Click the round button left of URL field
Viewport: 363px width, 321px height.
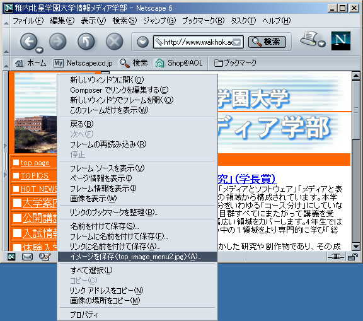pyautogui.click(x=142, y=42)
